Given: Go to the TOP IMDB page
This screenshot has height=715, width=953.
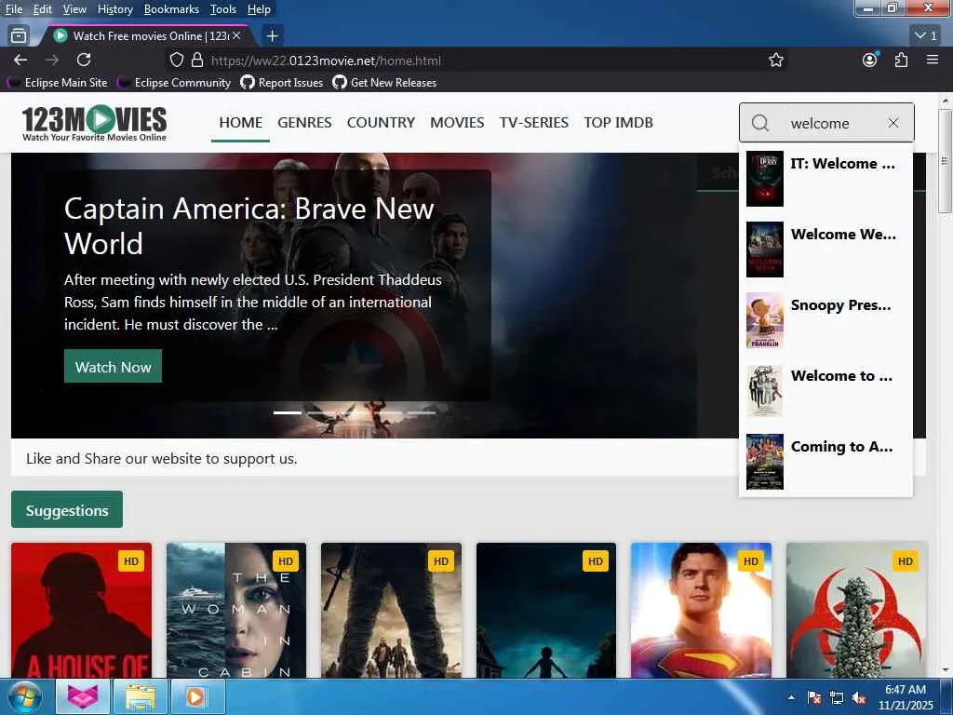Looking at the screenshot, I should point(618,122).
